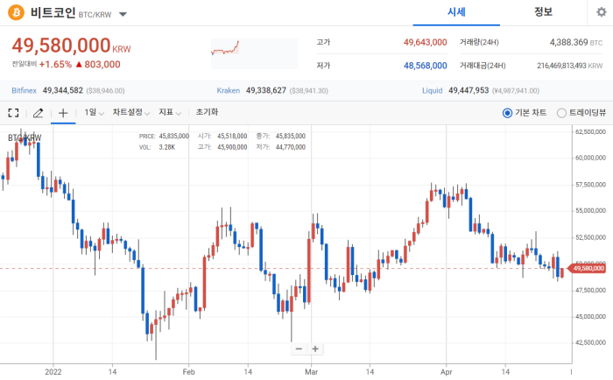
Task: Zoom out chart with minus button
Action: click(299, 348)
